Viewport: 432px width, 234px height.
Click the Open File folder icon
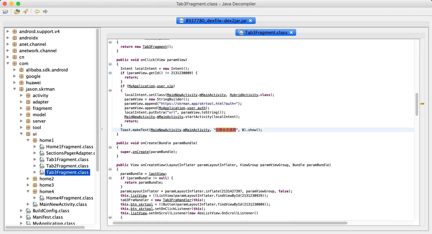pyautogui.click(x=5, y=11)
